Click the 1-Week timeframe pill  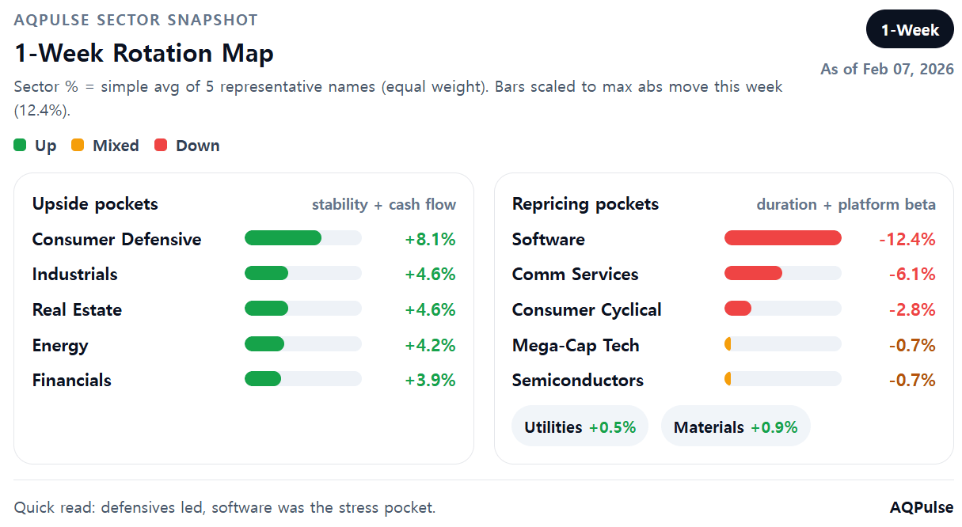[910, 30]
